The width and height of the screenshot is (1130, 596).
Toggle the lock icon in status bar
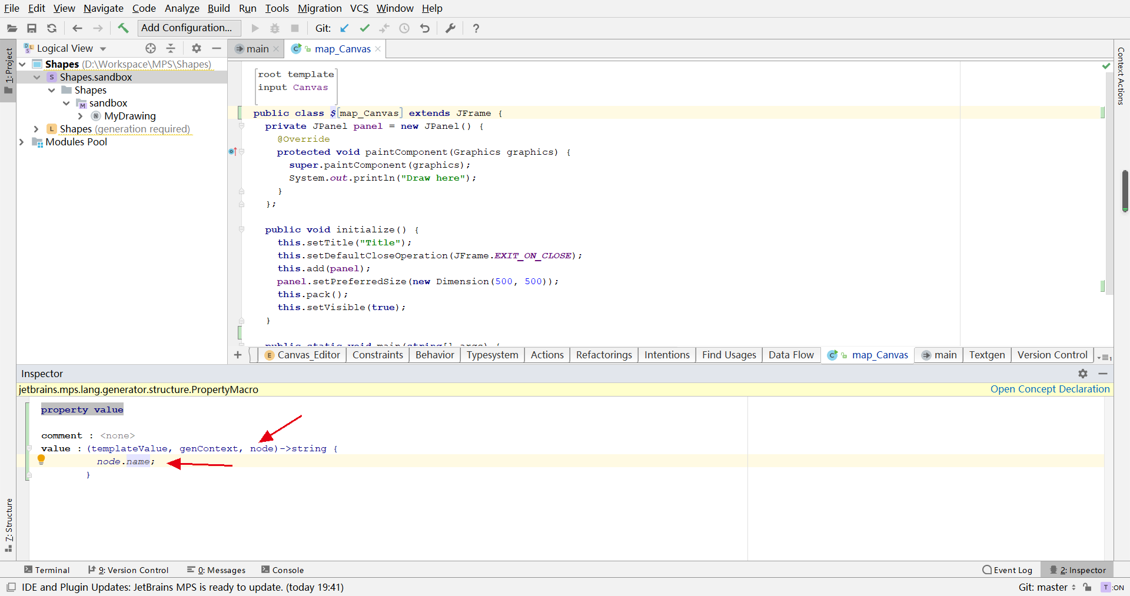click(x=1088, y=587)
